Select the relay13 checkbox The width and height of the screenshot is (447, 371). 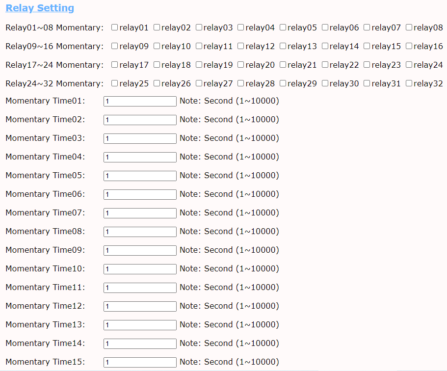(x=283, y=46)
